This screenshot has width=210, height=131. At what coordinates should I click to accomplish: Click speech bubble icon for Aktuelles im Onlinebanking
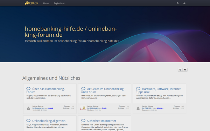83,89
